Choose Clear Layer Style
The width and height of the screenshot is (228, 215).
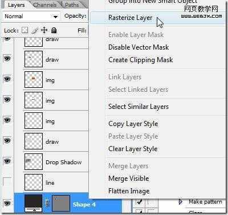(x=133, y=149)
